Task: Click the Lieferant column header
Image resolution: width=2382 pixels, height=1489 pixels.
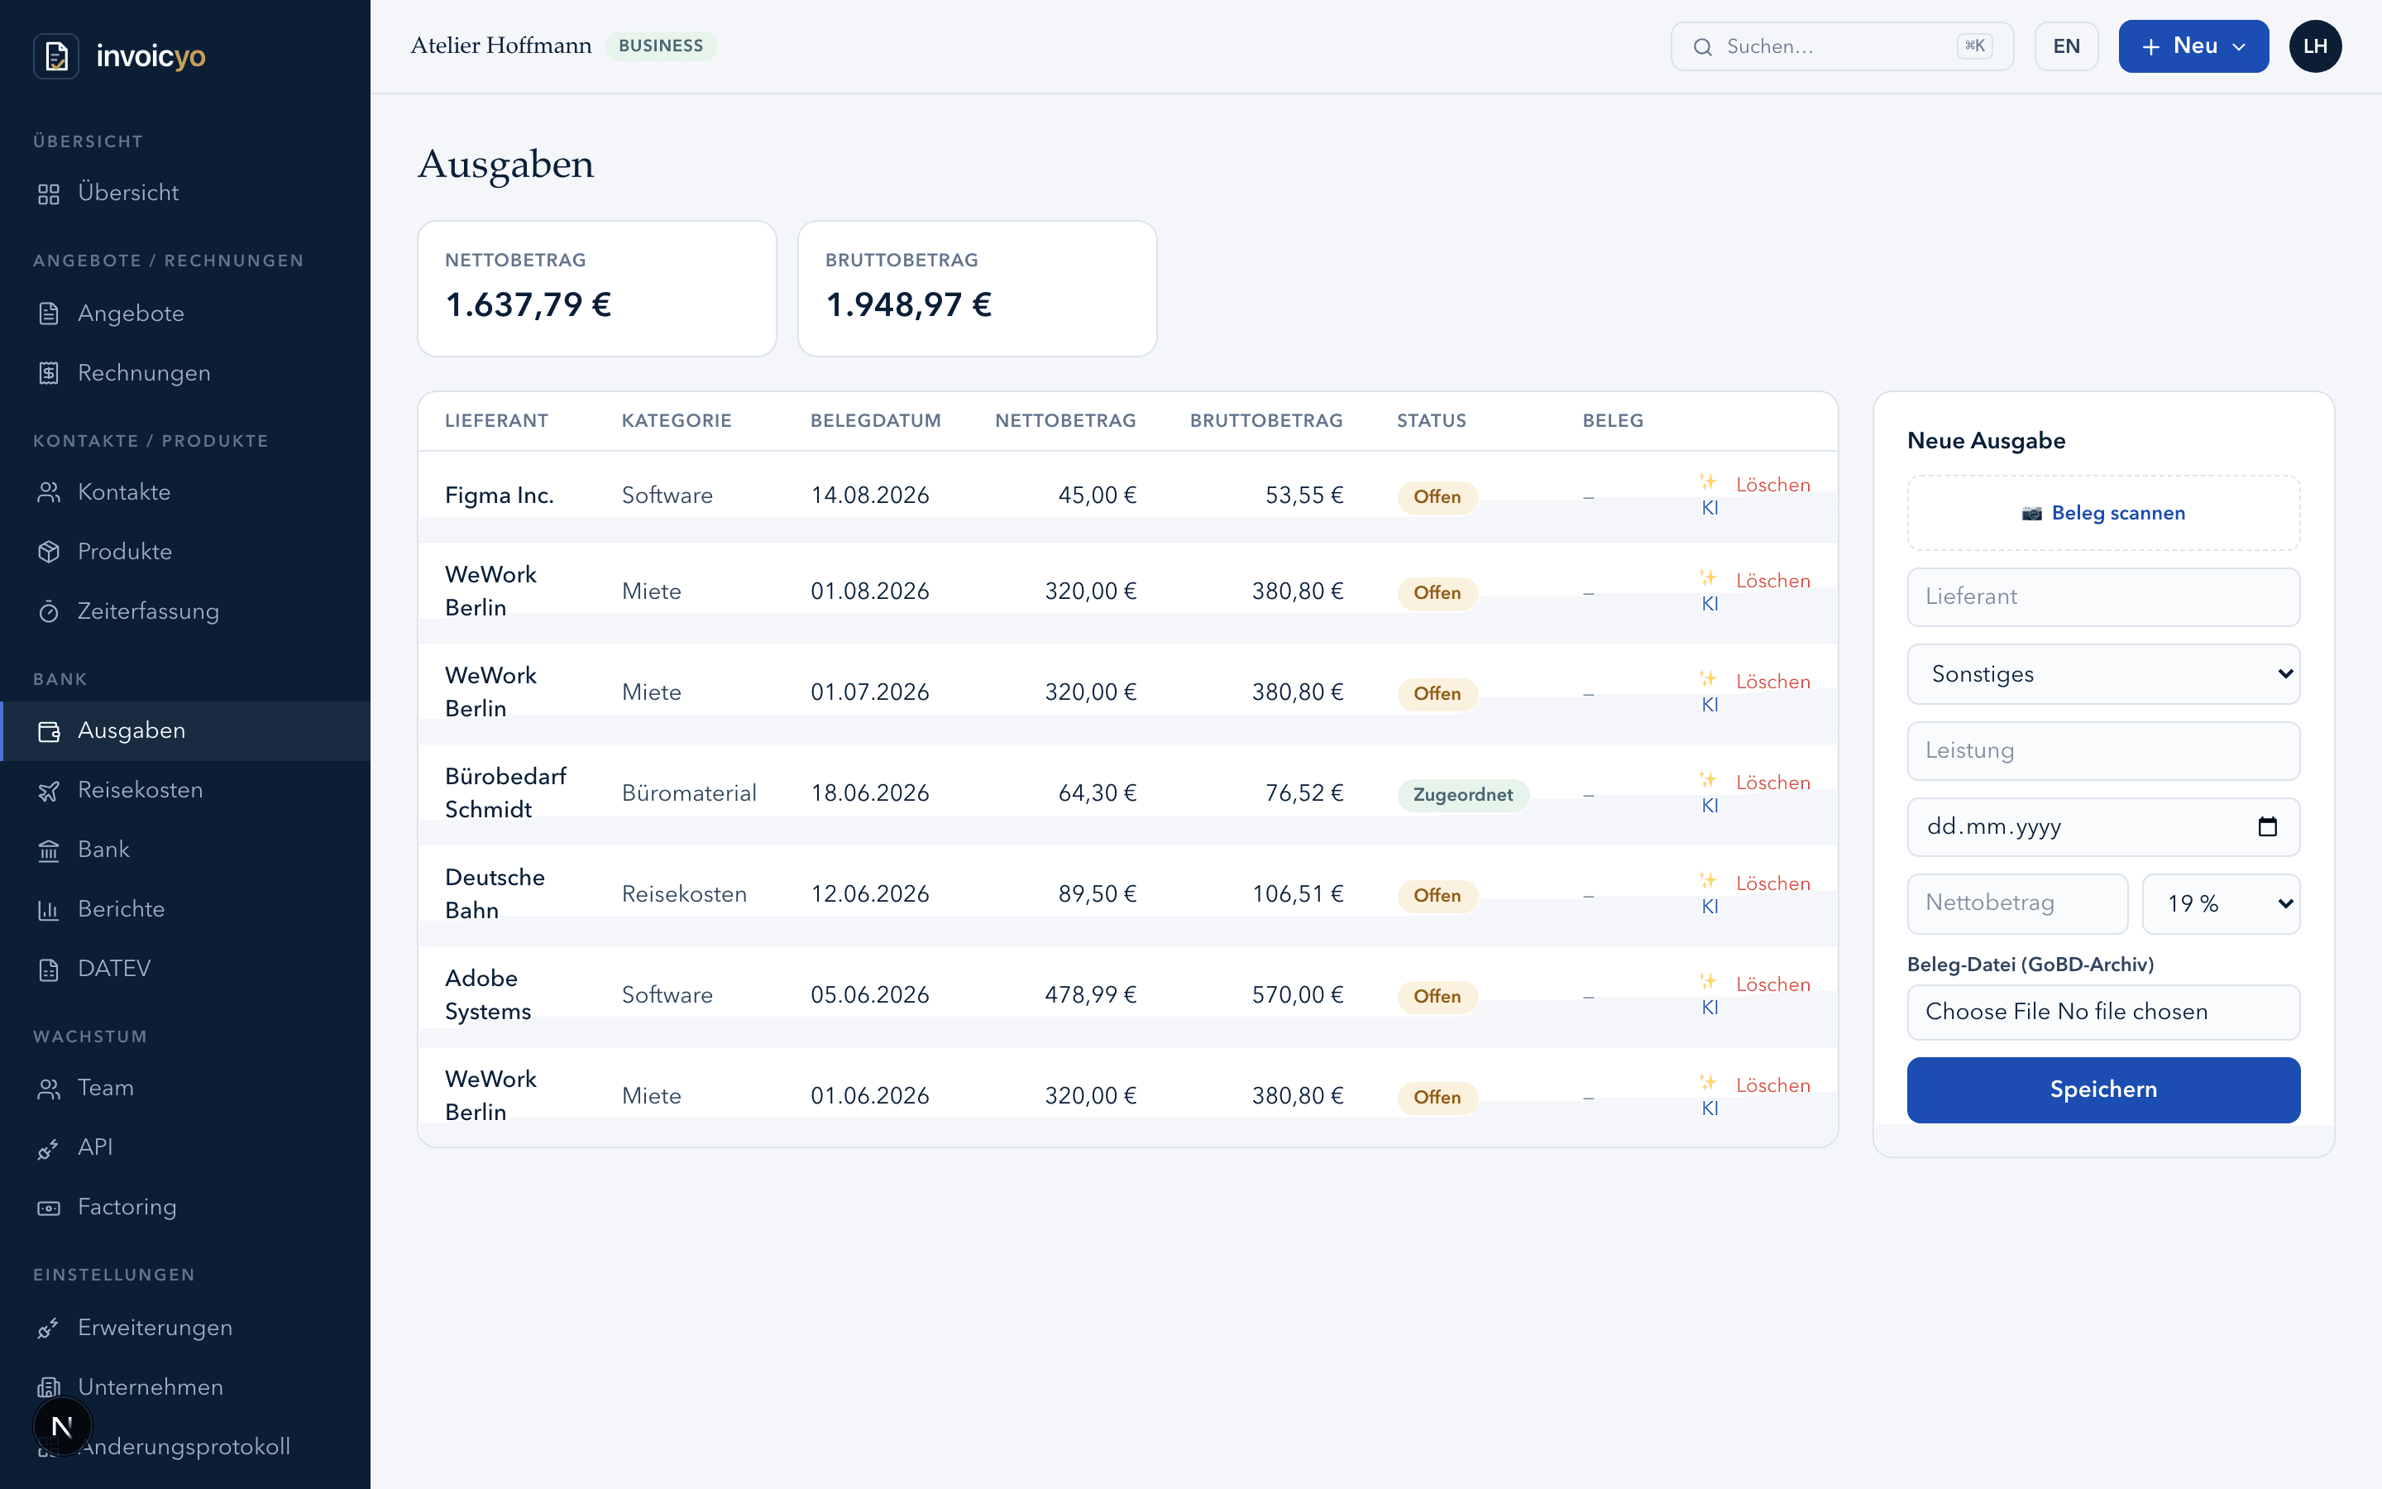Action: tap(496, 422)
